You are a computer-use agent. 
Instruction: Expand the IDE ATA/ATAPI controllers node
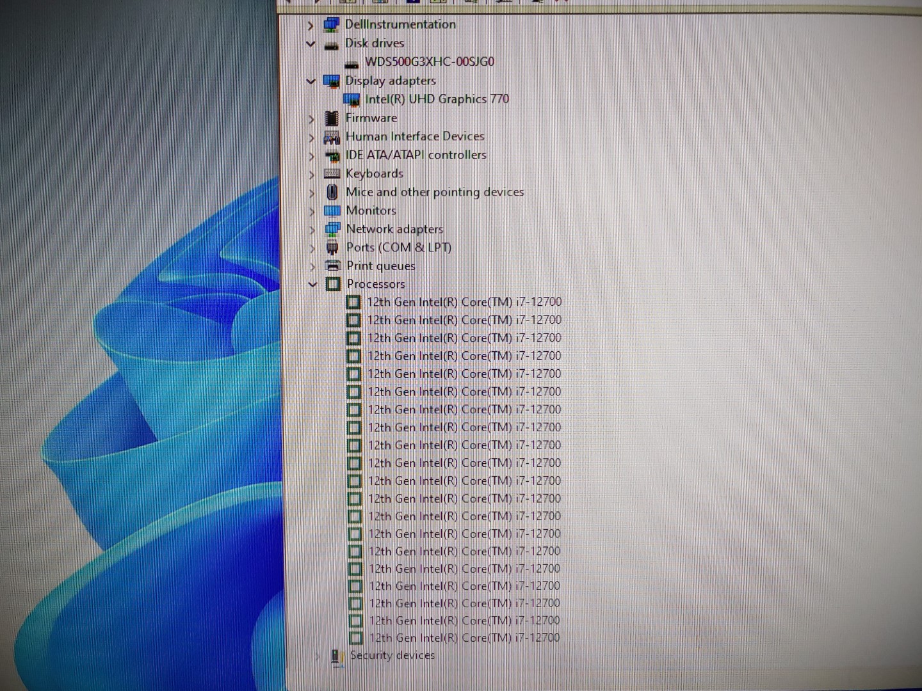(312, 156)
